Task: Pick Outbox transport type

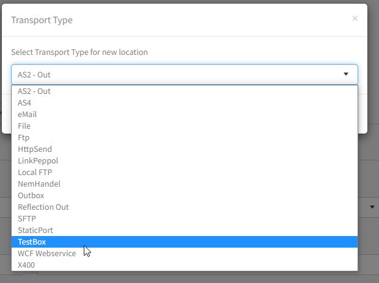Action: [x=31, y=196]
